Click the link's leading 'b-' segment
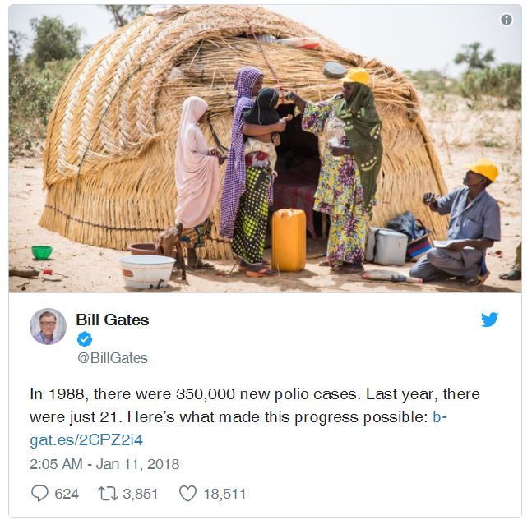Screen dimensions: 532x529 click(x=440, y=416)
